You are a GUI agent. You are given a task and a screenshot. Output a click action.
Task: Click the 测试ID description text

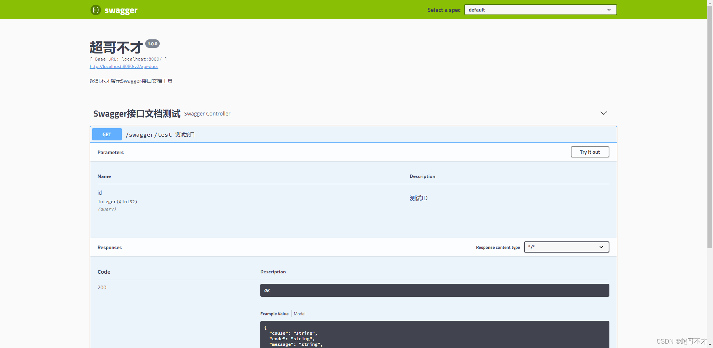pos(419,198)
